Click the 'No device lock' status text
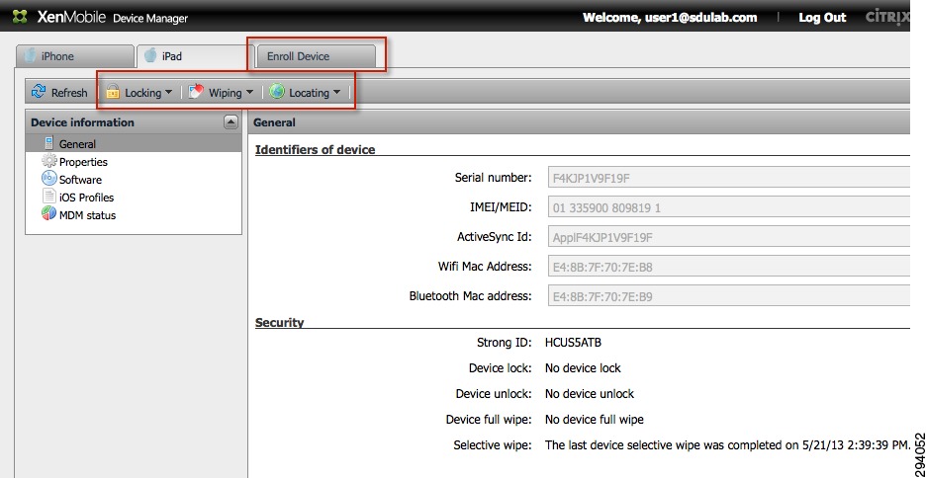The width and height of the screenshot is (926, 478). [x=583, y=368]
